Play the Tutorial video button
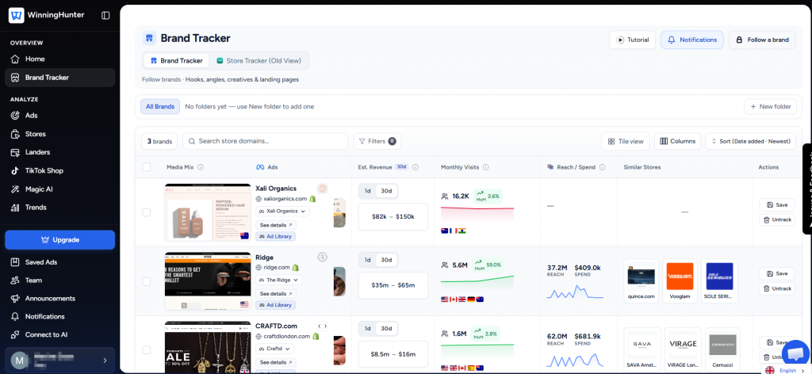 (632, 40)
